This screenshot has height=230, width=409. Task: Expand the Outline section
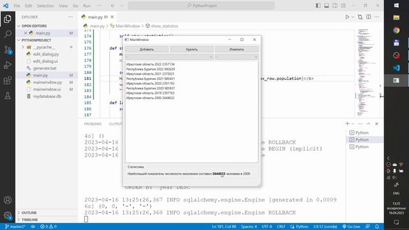tap(19, 213)
